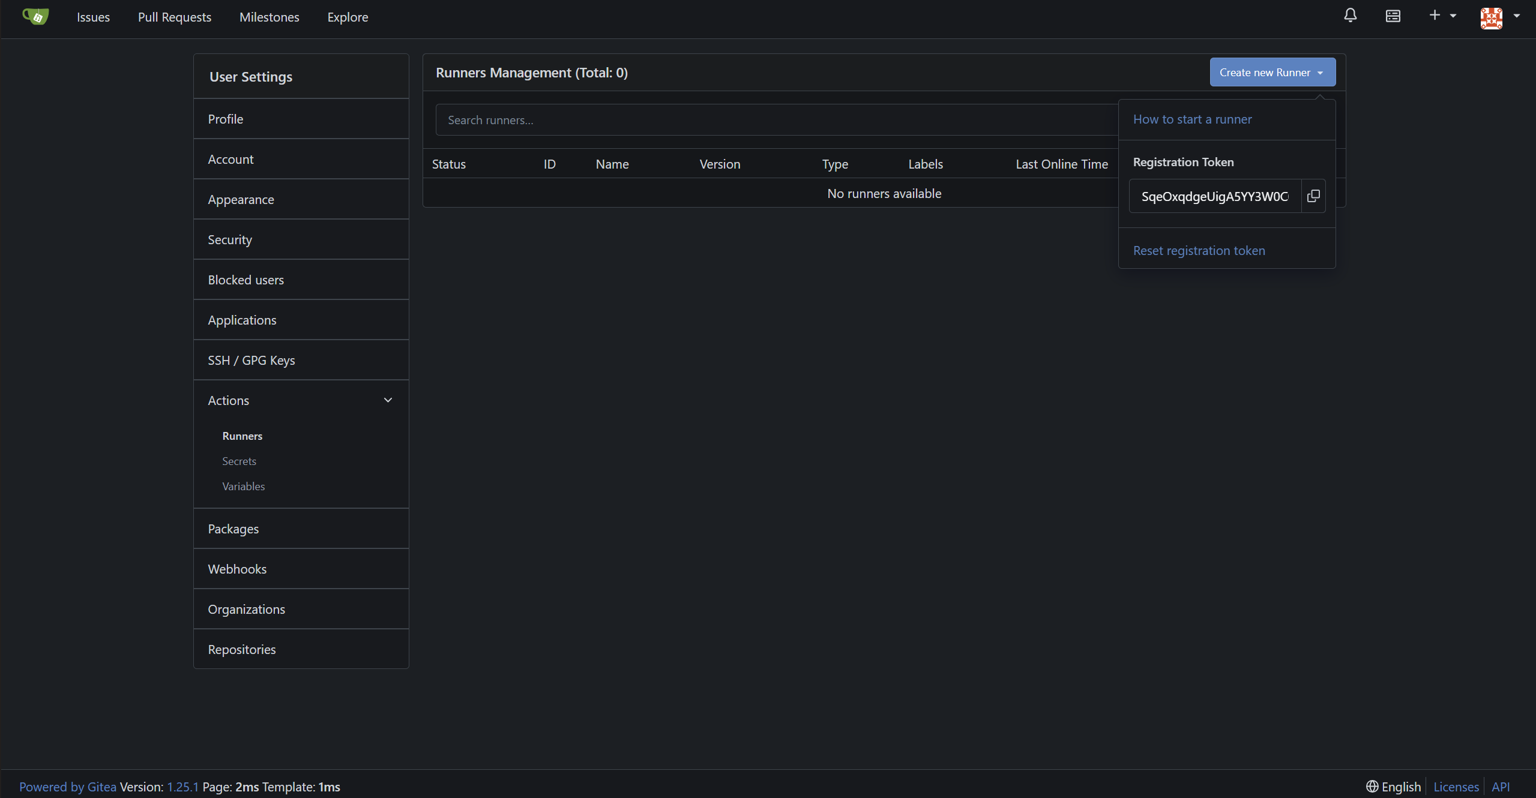Open the plus create-new menu
The image size is (1536, 798).
pos(1442,16)
